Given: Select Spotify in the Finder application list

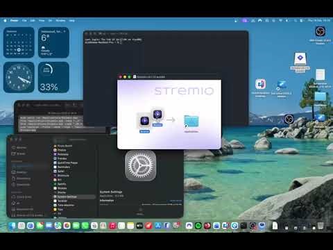Looking at the screenshot, I should 60,184.
